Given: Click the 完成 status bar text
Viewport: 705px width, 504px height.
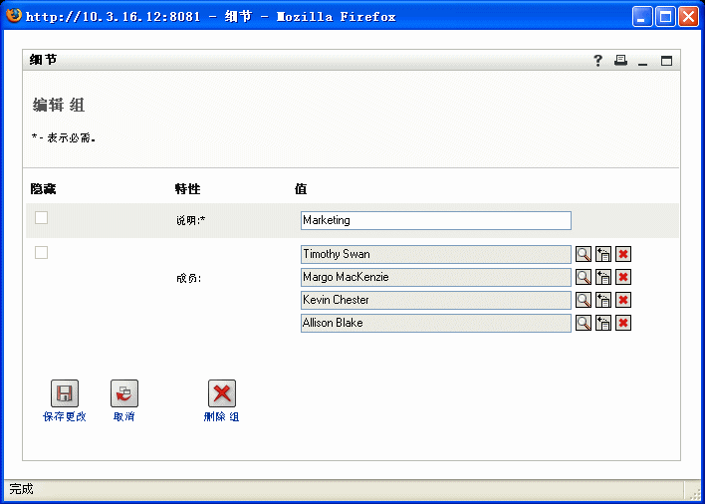Looking at the screenshot, I should pyautogui.click(x=21, y=489).
